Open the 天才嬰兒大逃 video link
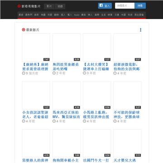Image resolution: width=163 pixels, height=163 pixels. pyautogui.click(x=125, y=160)
